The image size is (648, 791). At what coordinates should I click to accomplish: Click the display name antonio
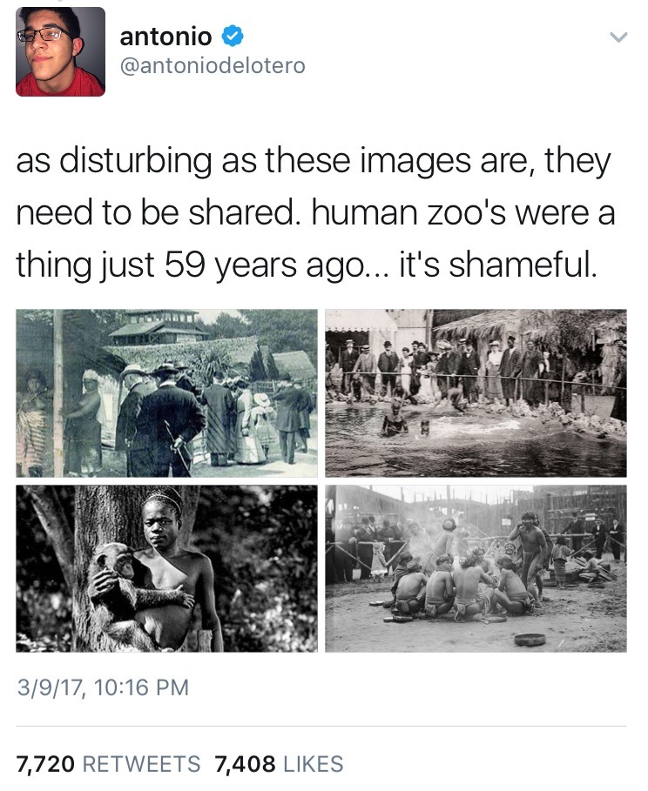coord(165,37)
